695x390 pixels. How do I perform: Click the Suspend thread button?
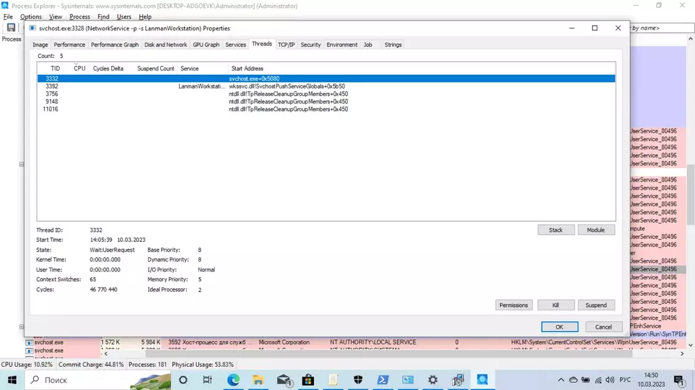click(595, 305)
